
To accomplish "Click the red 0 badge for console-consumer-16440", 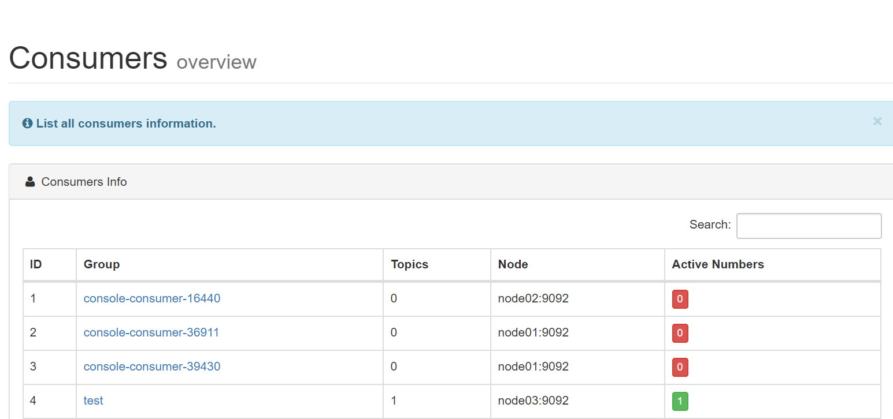I will click(x=680, y=300).
